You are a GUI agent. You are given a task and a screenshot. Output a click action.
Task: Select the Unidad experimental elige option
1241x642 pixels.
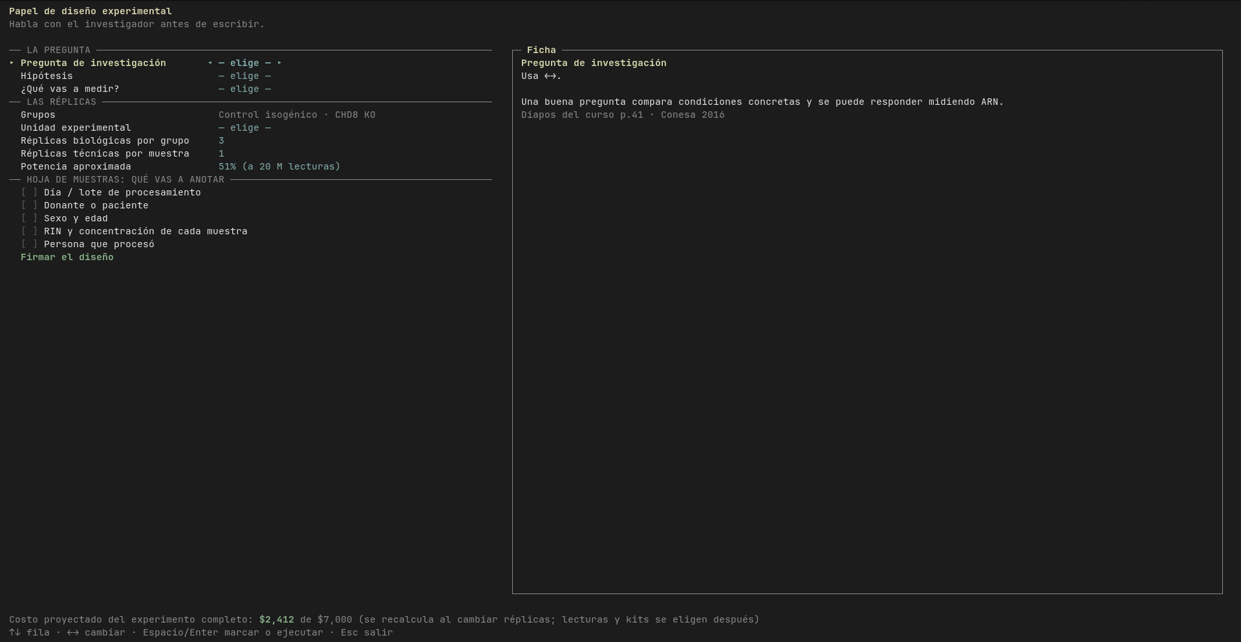click(244, 127)
